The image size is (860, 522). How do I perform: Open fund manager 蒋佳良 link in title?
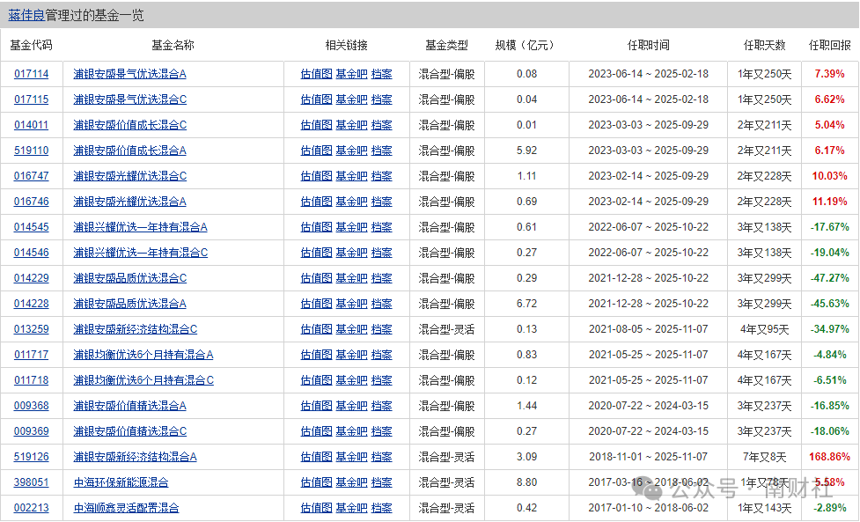pos(26,16)
